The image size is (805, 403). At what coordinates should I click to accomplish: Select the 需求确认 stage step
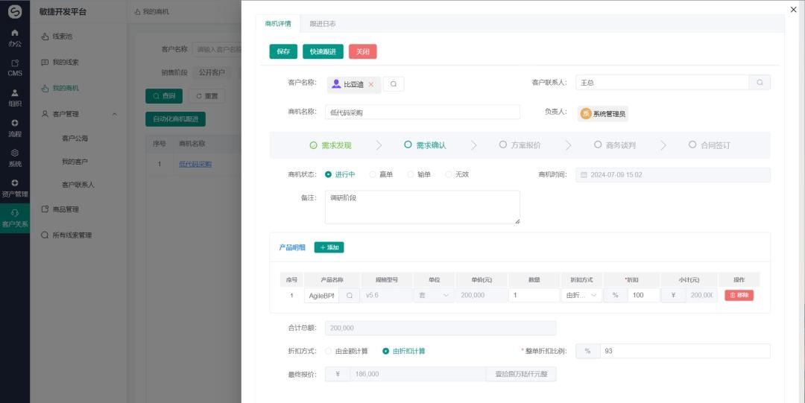[x=425, y=145]
